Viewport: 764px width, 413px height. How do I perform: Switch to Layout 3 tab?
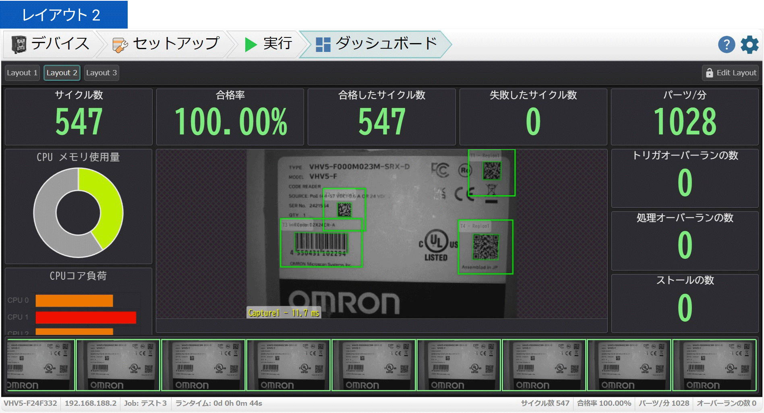tap(101, 73)
